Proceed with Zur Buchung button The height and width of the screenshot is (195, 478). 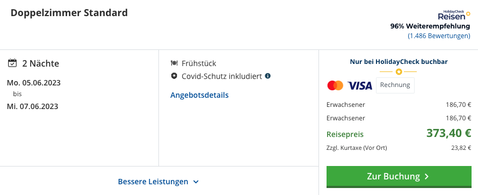coord(399,177)
